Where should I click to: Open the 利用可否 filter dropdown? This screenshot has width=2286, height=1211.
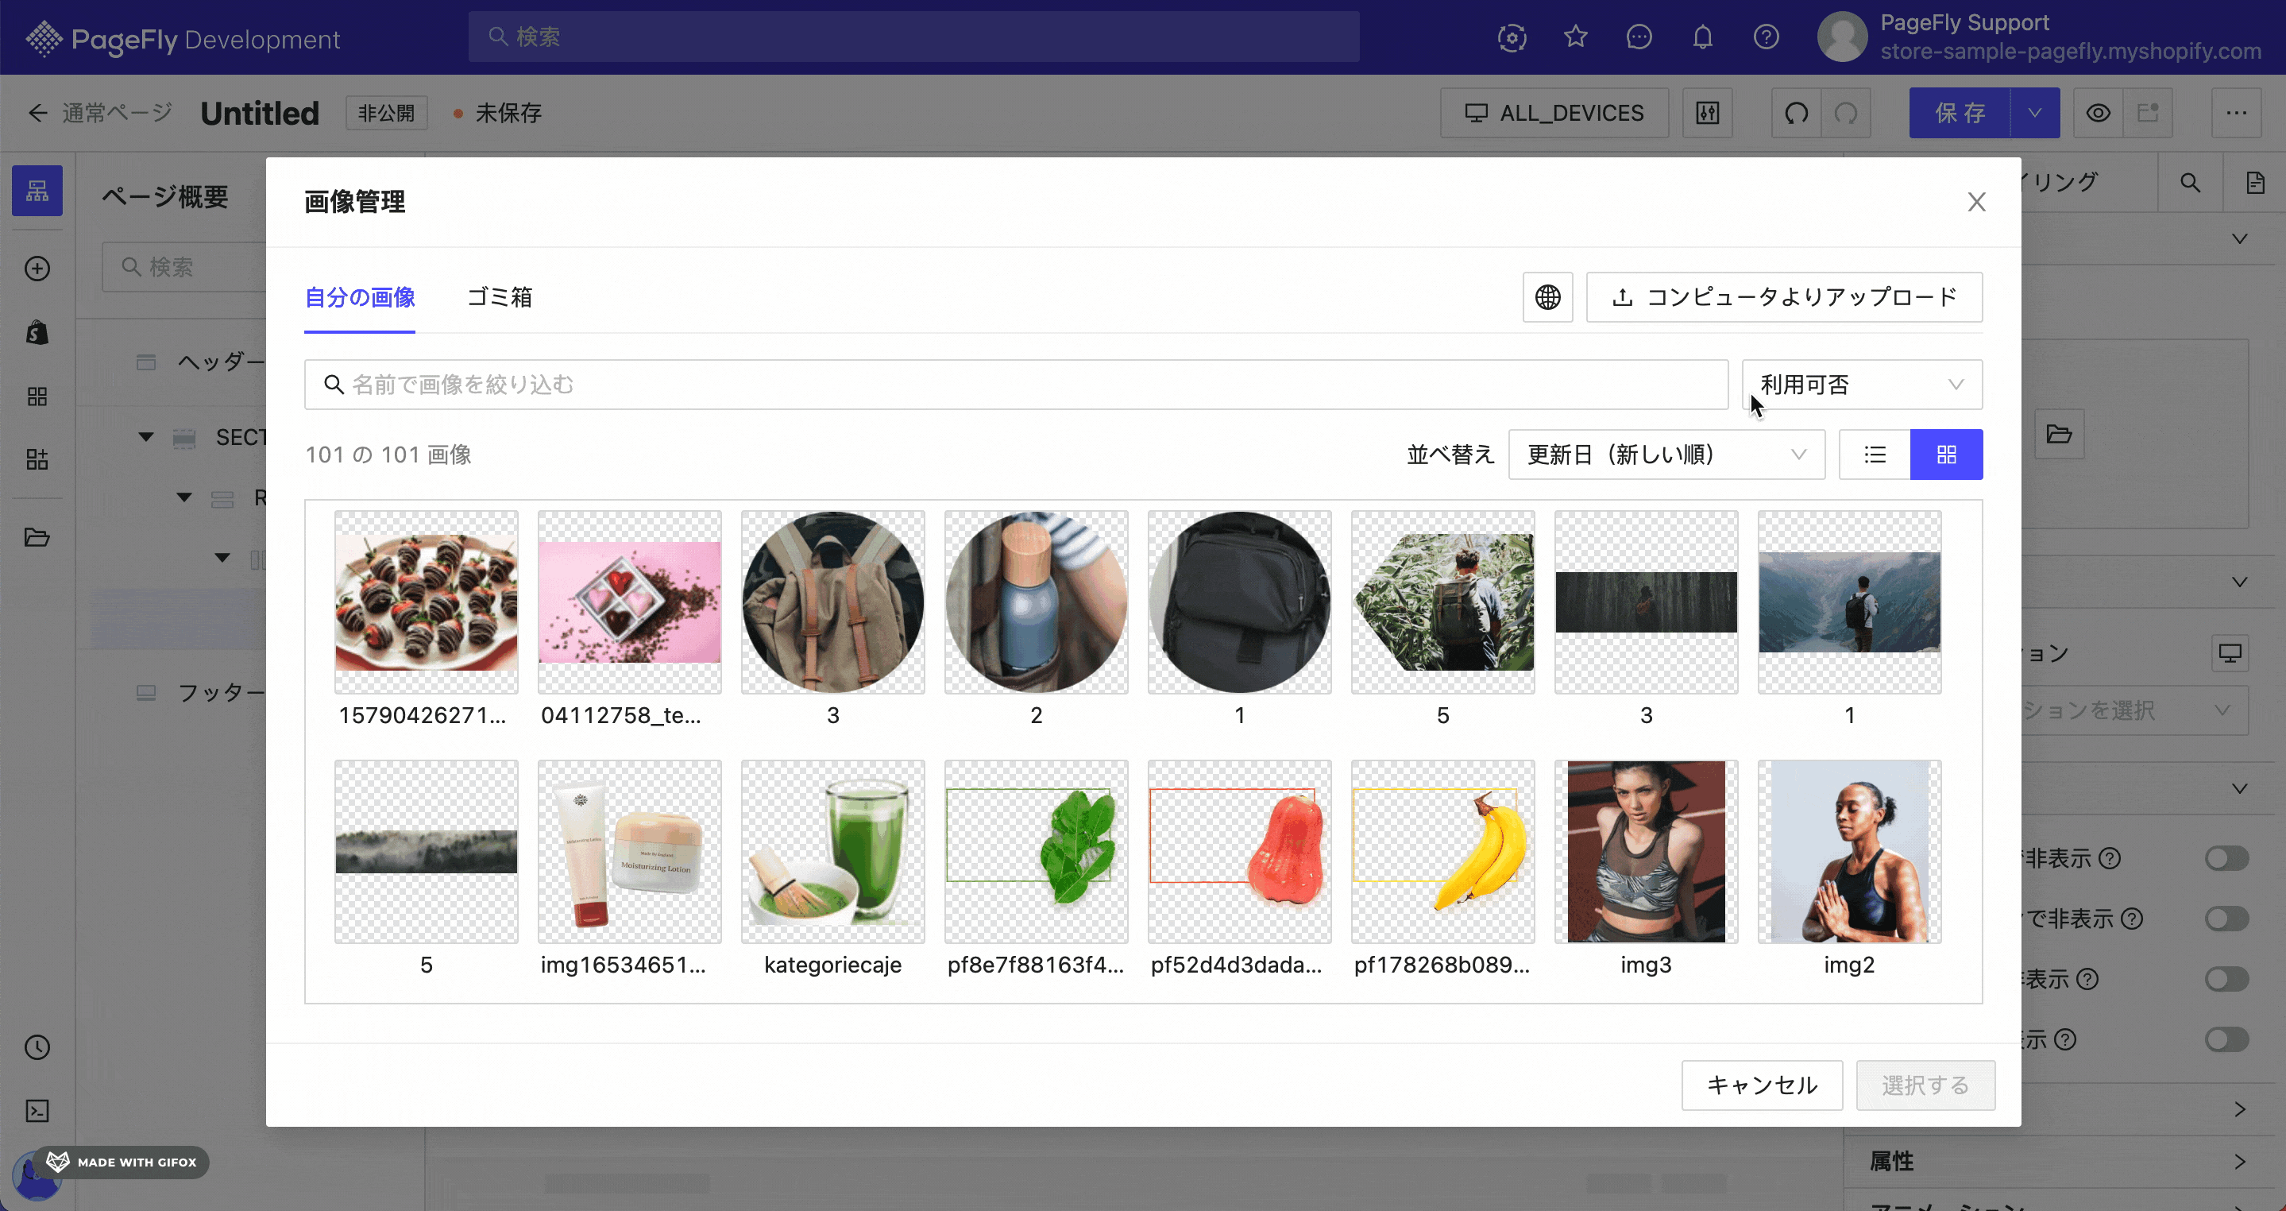(1862, 385)
